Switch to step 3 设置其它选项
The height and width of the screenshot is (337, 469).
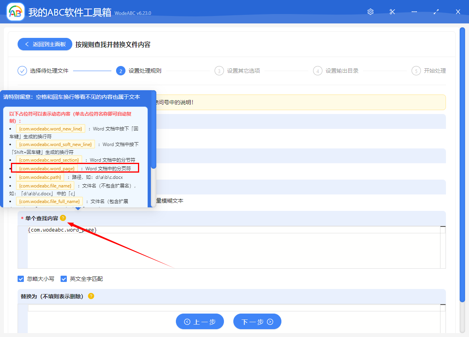(237, 71)
